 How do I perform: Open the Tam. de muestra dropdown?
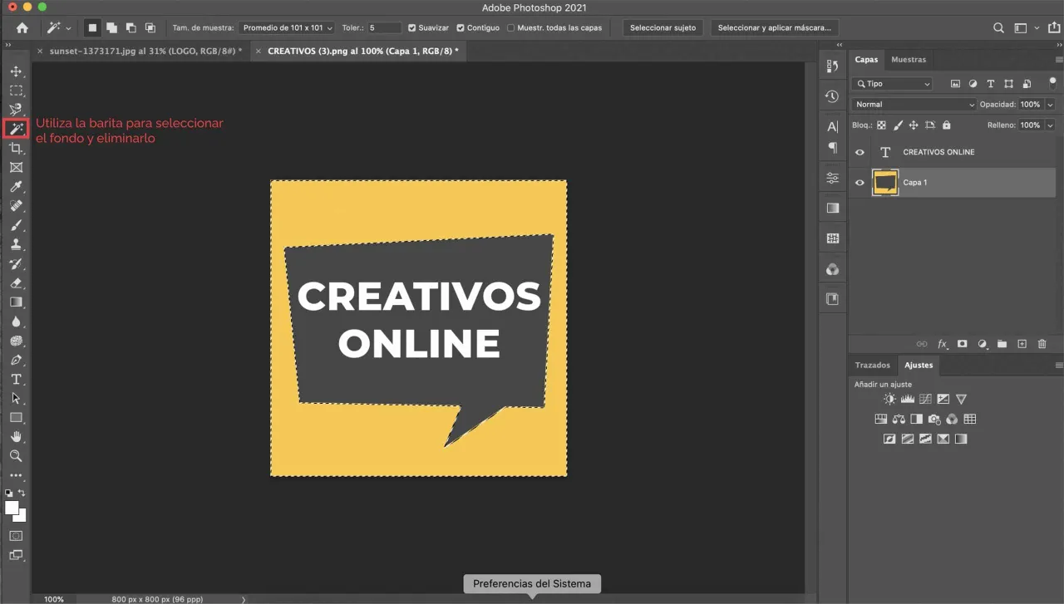(x=286, y=27)
